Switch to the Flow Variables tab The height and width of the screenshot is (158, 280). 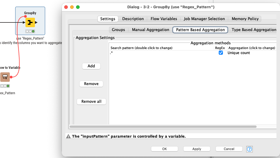(x=164, y=19)
